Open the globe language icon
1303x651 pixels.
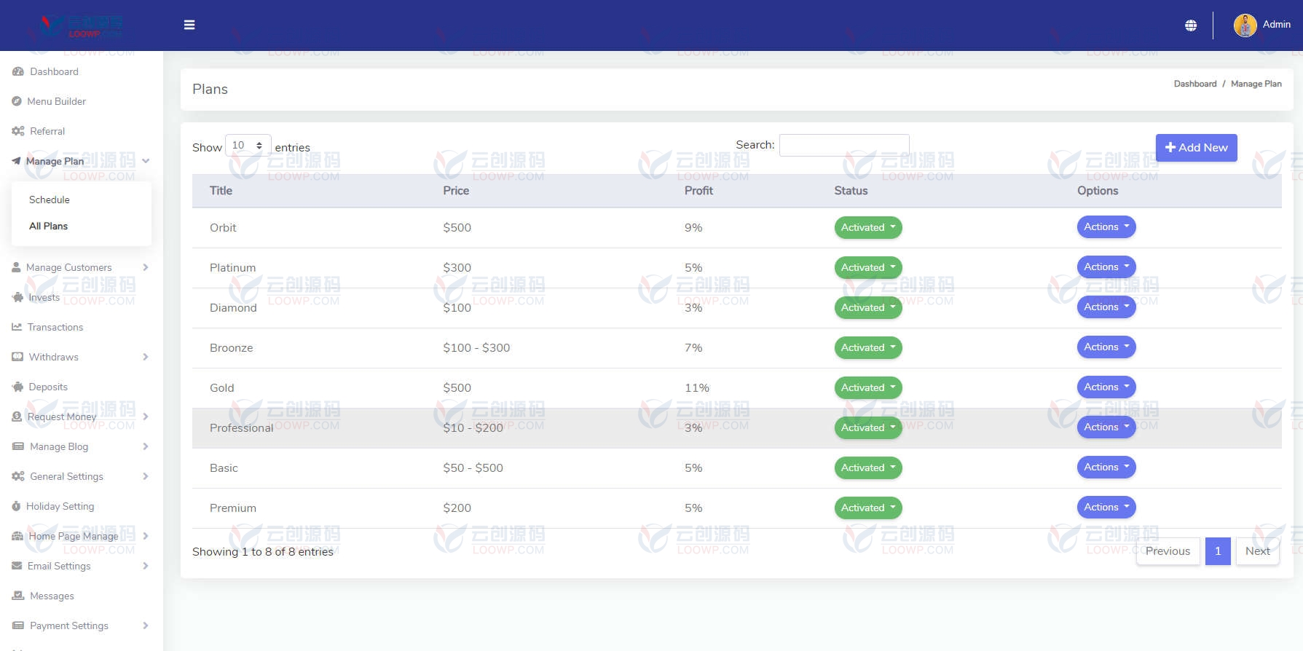tap(1191, 25)
